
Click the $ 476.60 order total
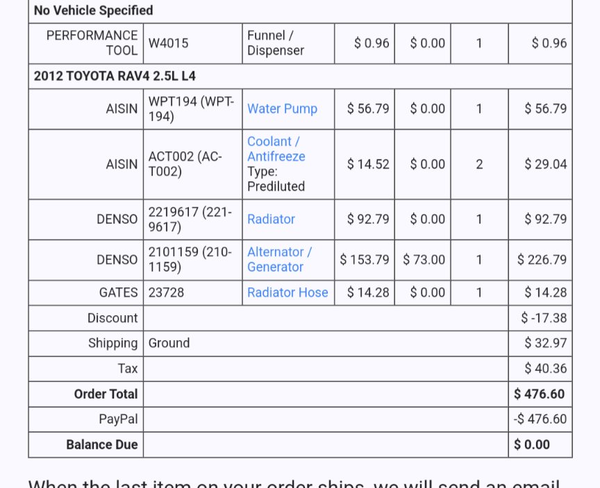[539, 394]
